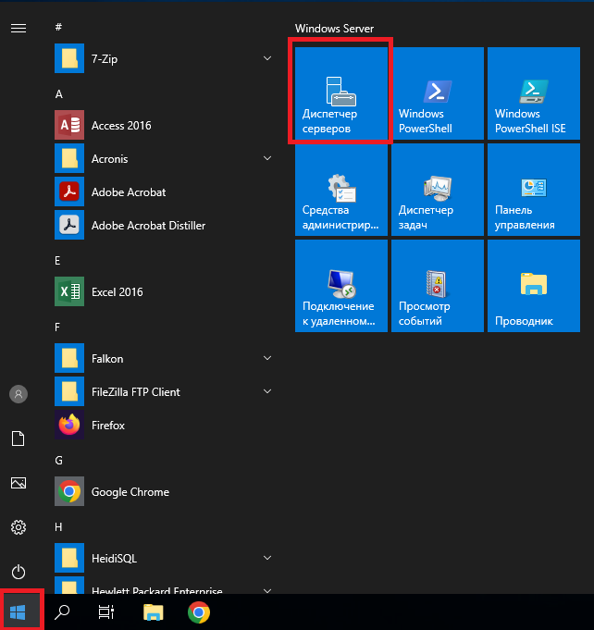Open the Средства администрирования tile
This screenshot has width=594, height=630.
(340, 189)
